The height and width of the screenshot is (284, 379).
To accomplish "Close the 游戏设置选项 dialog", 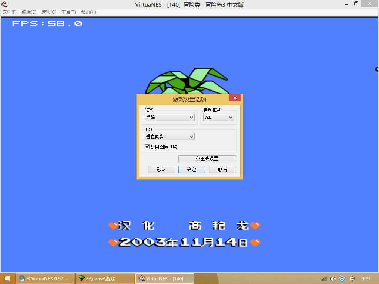I will pyautogui.click(x=235, y=98).
